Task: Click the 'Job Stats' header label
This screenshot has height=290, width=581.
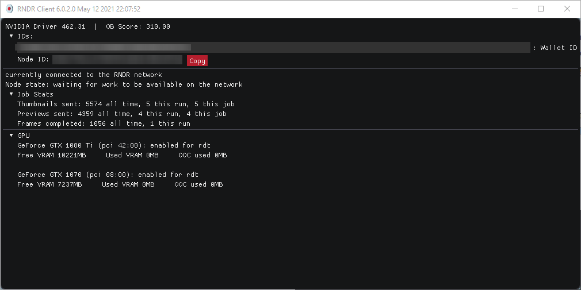Action: 35,94
